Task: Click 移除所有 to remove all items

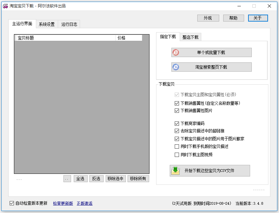Action: pos(138,178)
